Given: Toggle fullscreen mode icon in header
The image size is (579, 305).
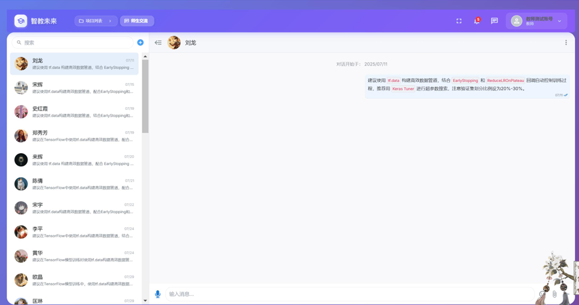Looking at the screenshot, I should click(x=459, y=21).
